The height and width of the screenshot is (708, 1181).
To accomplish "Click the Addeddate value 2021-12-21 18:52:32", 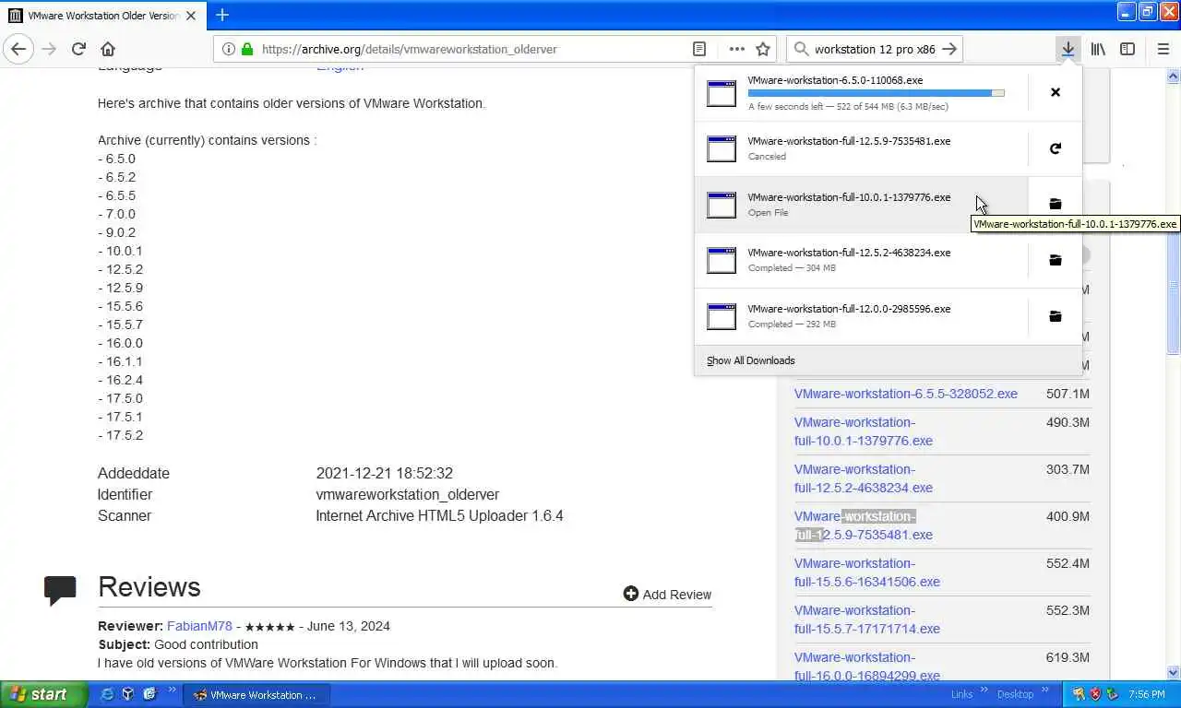I will (384, 473).
